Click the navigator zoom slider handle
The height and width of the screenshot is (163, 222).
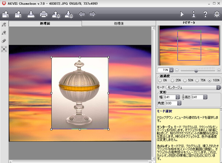point(196,71)
